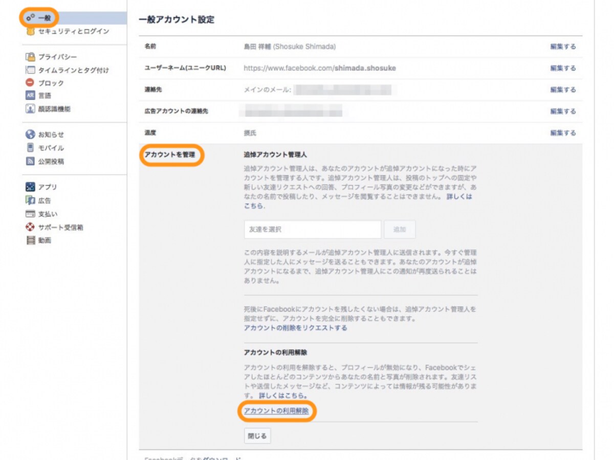Open タイムラインとタグ付け settings
This screenshot has width=614, height=460.
coord(74,70)
